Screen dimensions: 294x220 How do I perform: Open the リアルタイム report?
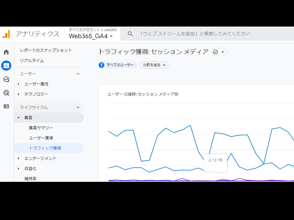[x=32, y=60]
